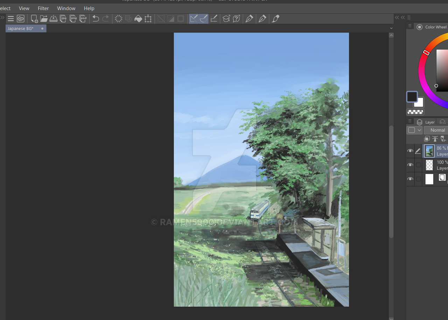Click the Clear Outside Selection icon
Image resolution: width=448 pixels, height=320 pixels.
[128, 19]
